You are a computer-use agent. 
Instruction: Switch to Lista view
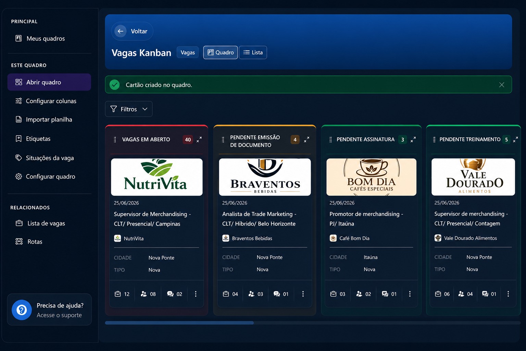point(253,52)
